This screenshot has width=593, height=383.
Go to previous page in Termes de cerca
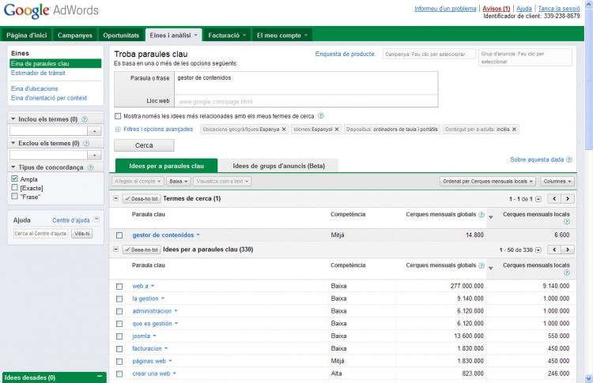(554, 199)
